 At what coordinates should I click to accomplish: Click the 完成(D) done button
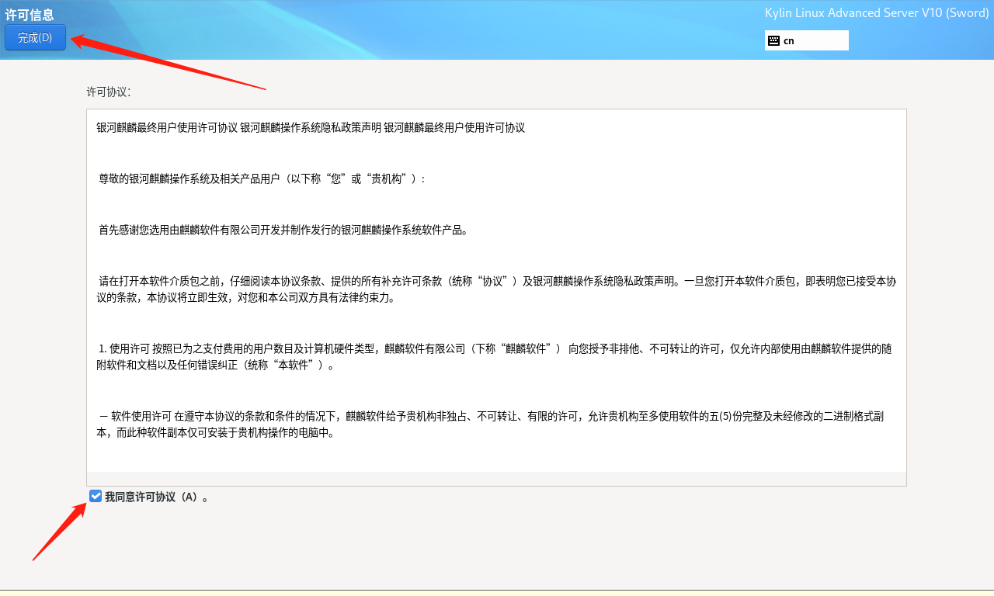click(35, 37)
